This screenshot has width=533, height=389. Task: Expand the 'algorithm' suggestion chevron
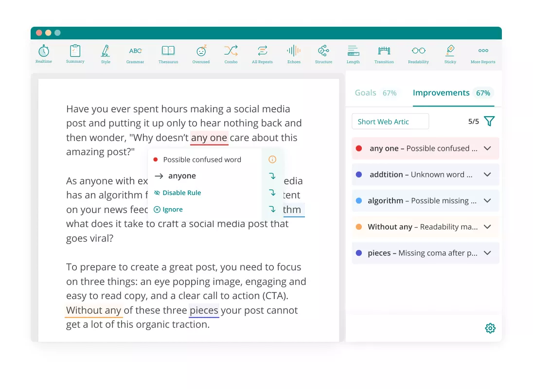coord(487,201)
